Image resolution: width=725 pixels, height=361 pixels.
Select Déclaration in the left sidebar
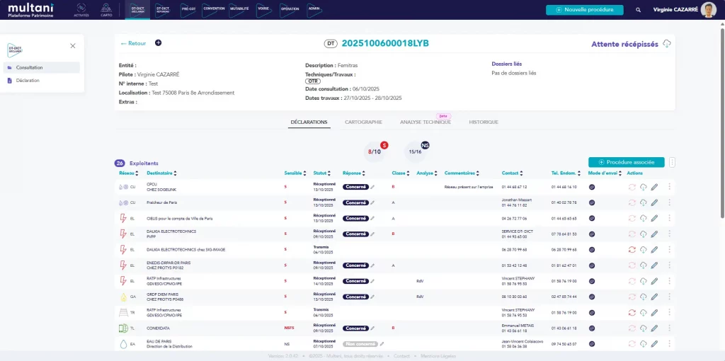pyautogui.click(x=28, y=80)
